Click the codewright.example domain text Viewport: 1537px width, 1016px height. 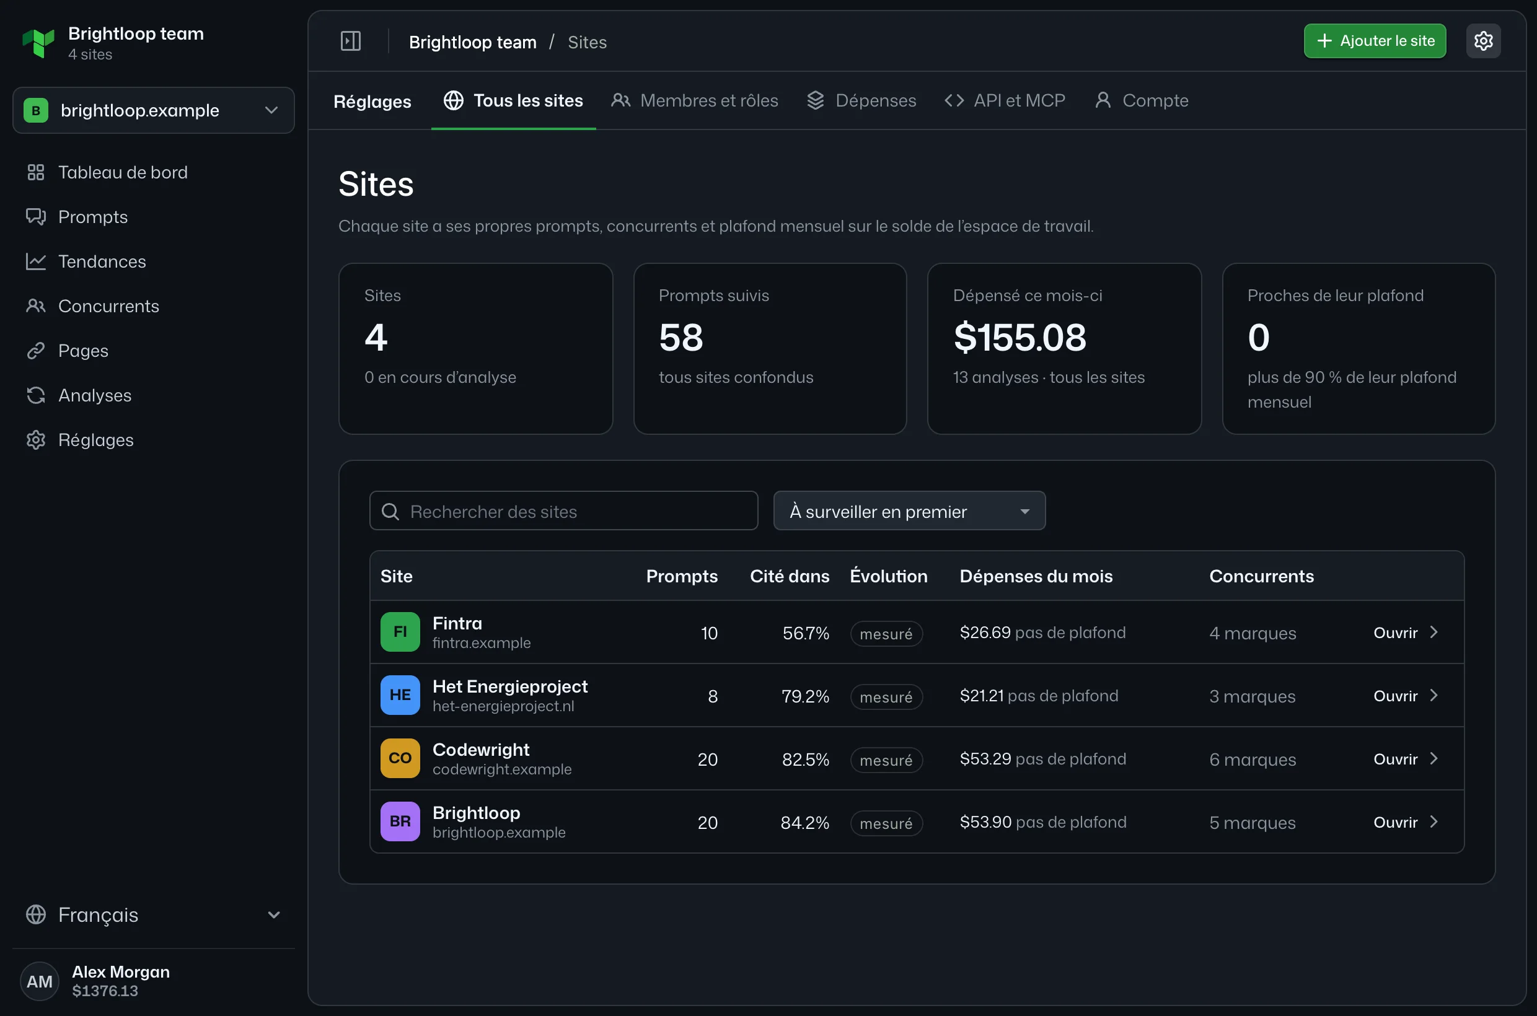pos(502,770)
